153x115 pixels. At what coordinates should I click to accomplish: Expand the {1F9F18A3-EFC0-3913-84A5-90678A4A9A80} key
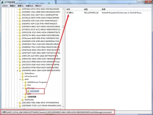(17, 9)
